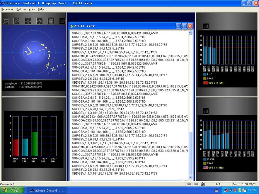The height and width of the screenshot is (194, 259).
Task: Click the first zoom-in magnifier icon
Action: pos(5,21)
